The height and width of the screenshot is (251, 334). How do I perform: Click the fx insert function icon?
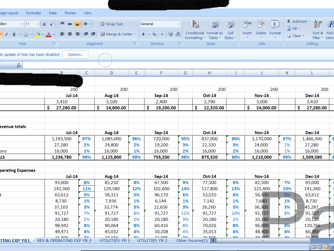tap(19, 65)
